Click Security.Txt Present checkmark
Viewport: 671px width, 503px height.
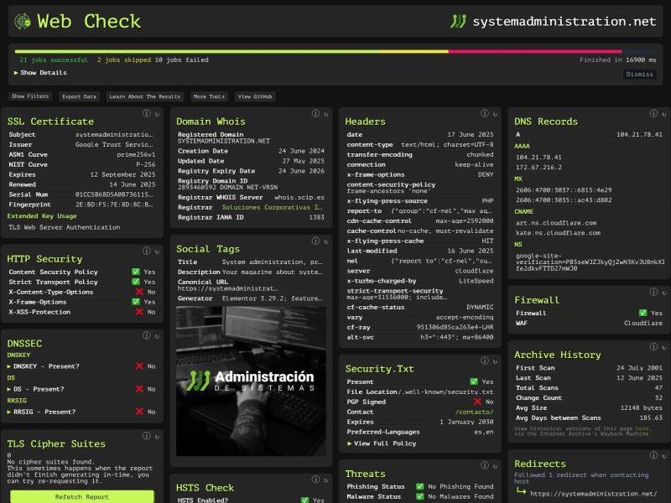click(x=474, y=381)
